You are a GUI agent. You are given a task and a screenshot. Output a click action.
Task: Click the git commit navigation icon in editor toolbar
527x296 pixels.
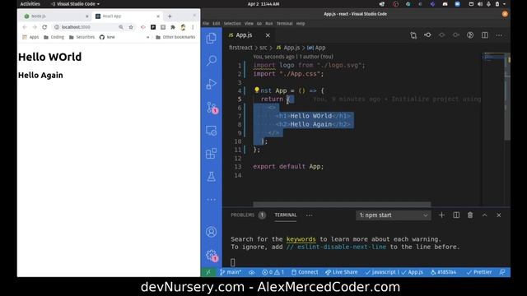click(x=427, y=35)
